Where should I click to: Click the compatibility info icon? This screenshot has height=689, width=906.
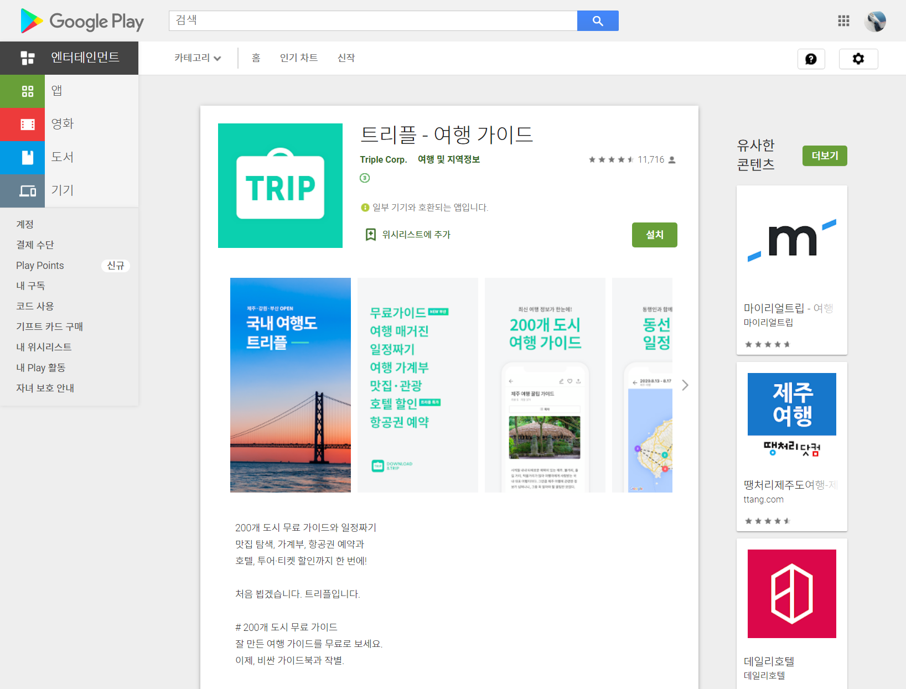(365, 208)
